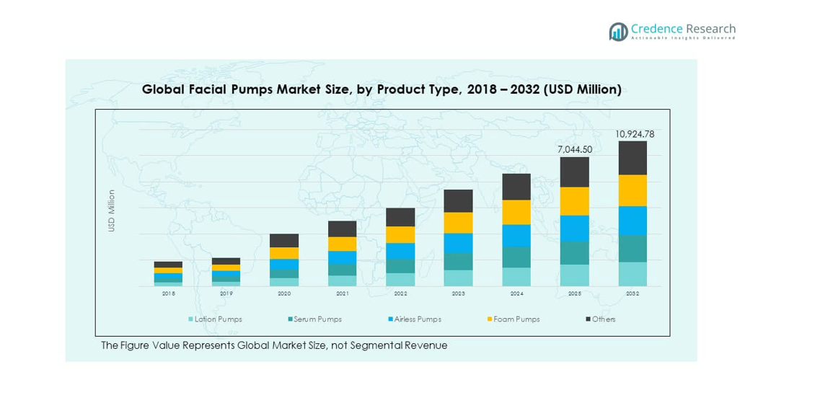Click the 2018 x-axis year label

coord(168,294)
